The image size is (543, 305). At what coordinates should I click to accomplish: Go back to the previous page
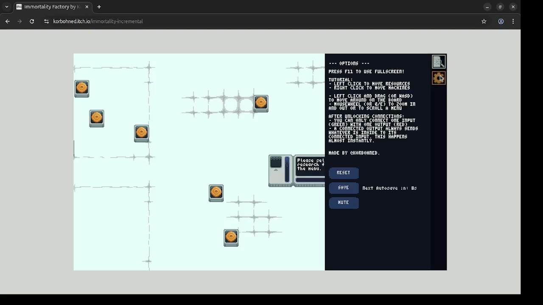pos(8,21)
